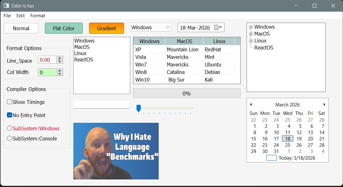Uncheck the No Entry Point checkbox
This screenshot has height=187, width=343.
pos(9,115)
